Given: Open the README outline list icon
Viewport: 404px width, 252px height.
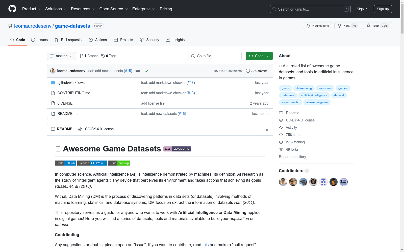Looking at the screenshot, I should click(266, 129).
